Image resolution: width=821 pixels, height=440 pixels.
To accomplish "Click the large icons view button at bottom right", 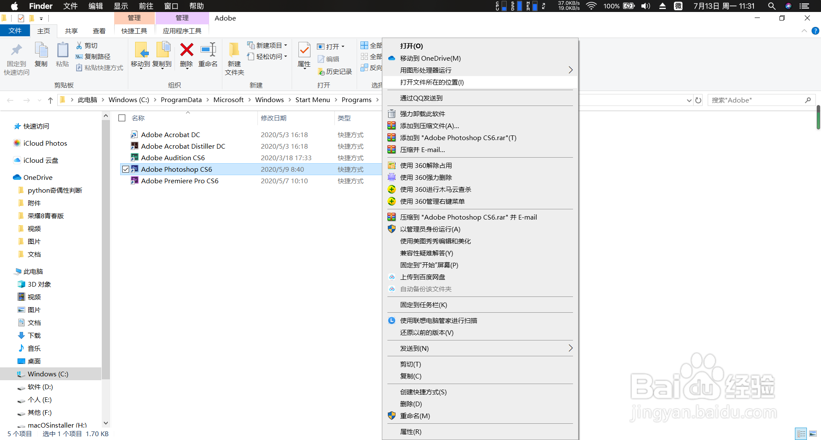I will [x=813, y=434].
